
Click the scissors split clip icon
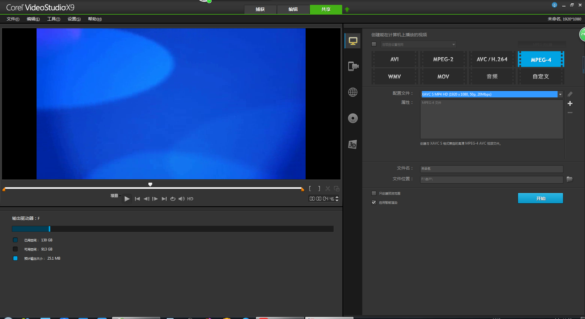tap(328, 189)
